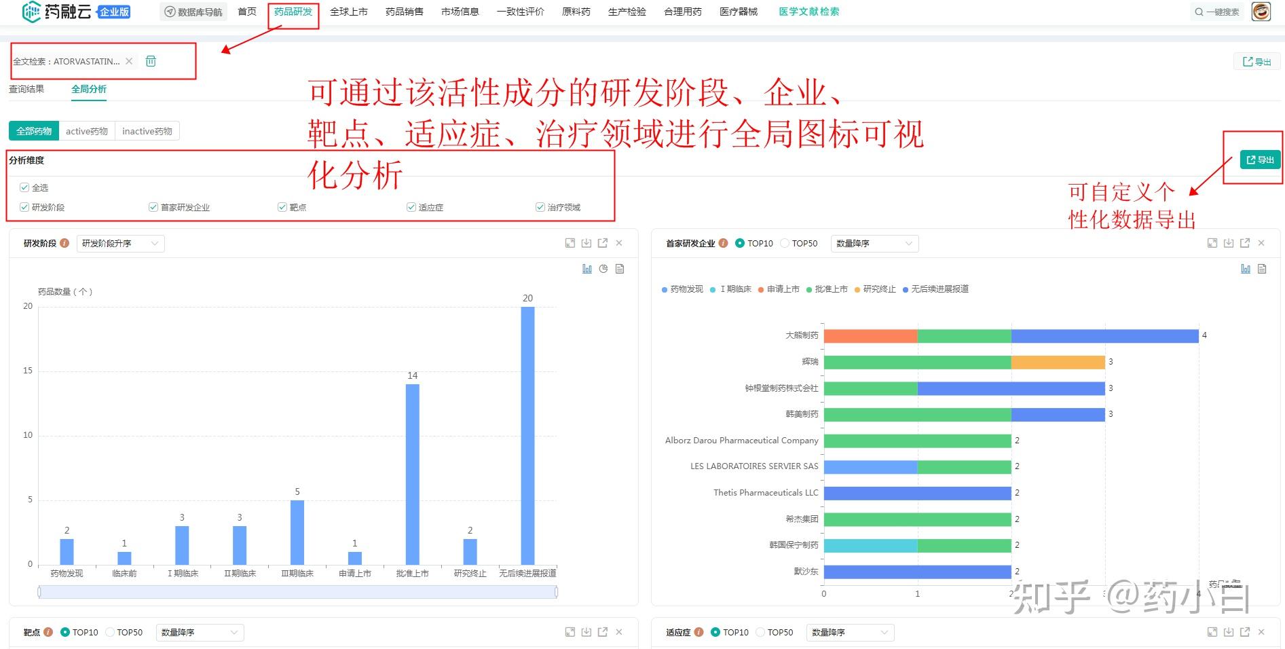Click the top-right 导出 export button

pos(1256,61)
